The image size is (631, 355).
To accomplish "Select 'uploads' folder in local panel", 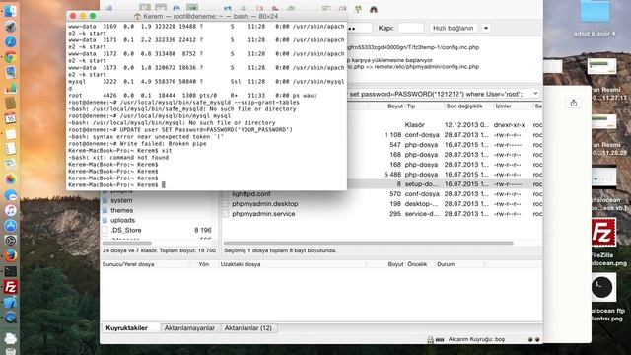I will tap(122, 220).
